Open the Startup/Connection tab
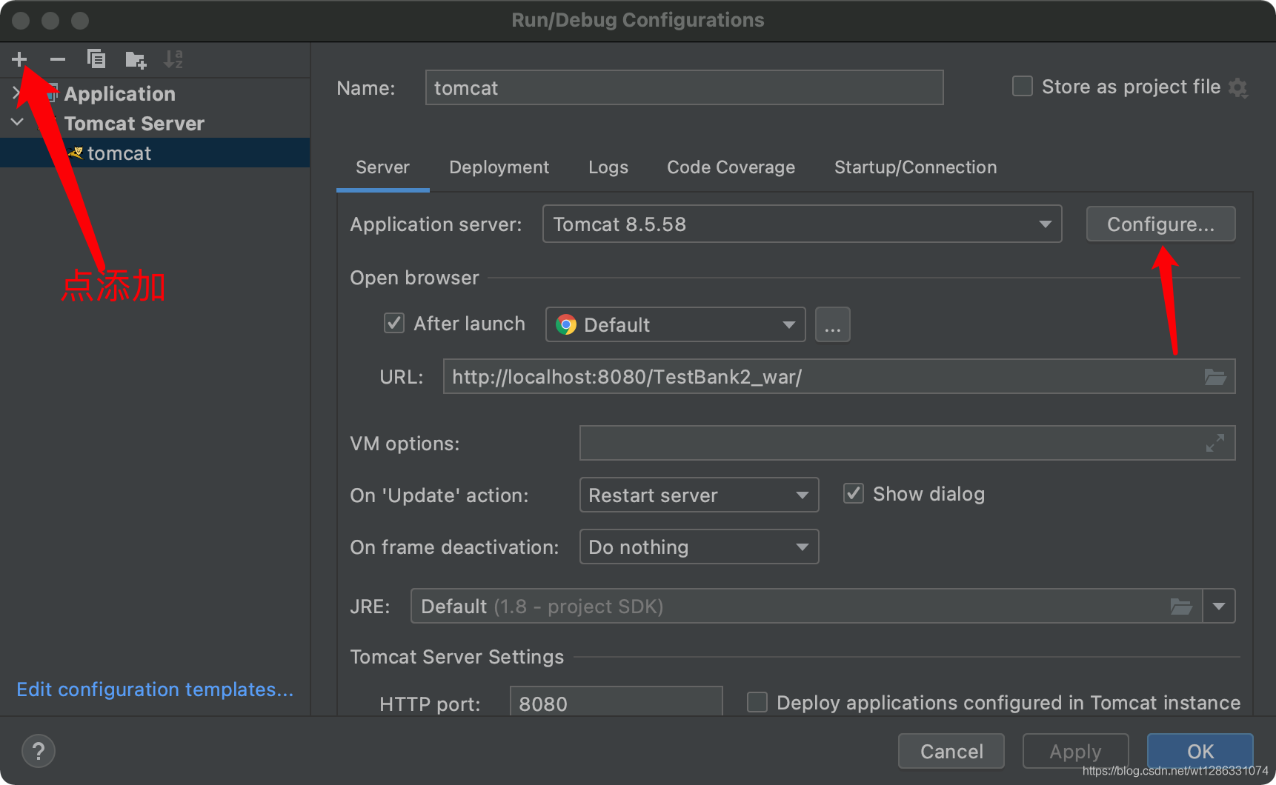 915,167
